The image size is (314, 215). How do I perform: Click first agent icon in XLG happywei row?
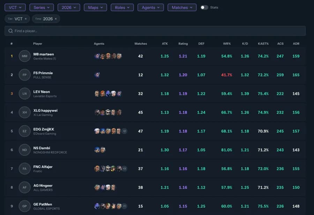(x=97, y=112)
